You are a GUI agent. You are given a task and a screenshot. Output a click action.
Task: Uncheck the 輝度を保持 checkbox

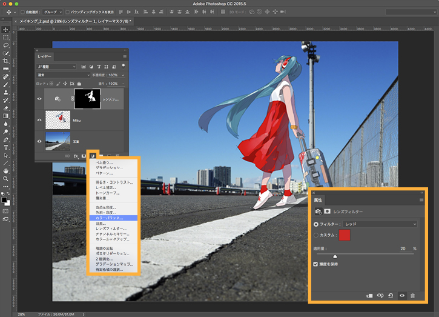coord(315,264)
